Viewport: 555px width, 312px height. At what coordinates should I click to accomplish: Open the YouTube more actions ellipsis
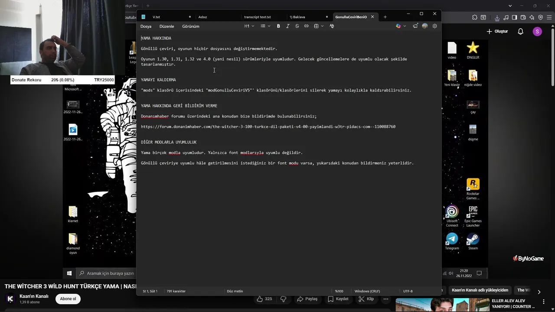[x=385, y=299]
